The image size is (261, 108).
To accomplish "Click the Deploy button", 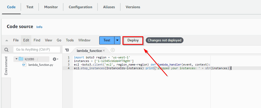I will (133, 40).
